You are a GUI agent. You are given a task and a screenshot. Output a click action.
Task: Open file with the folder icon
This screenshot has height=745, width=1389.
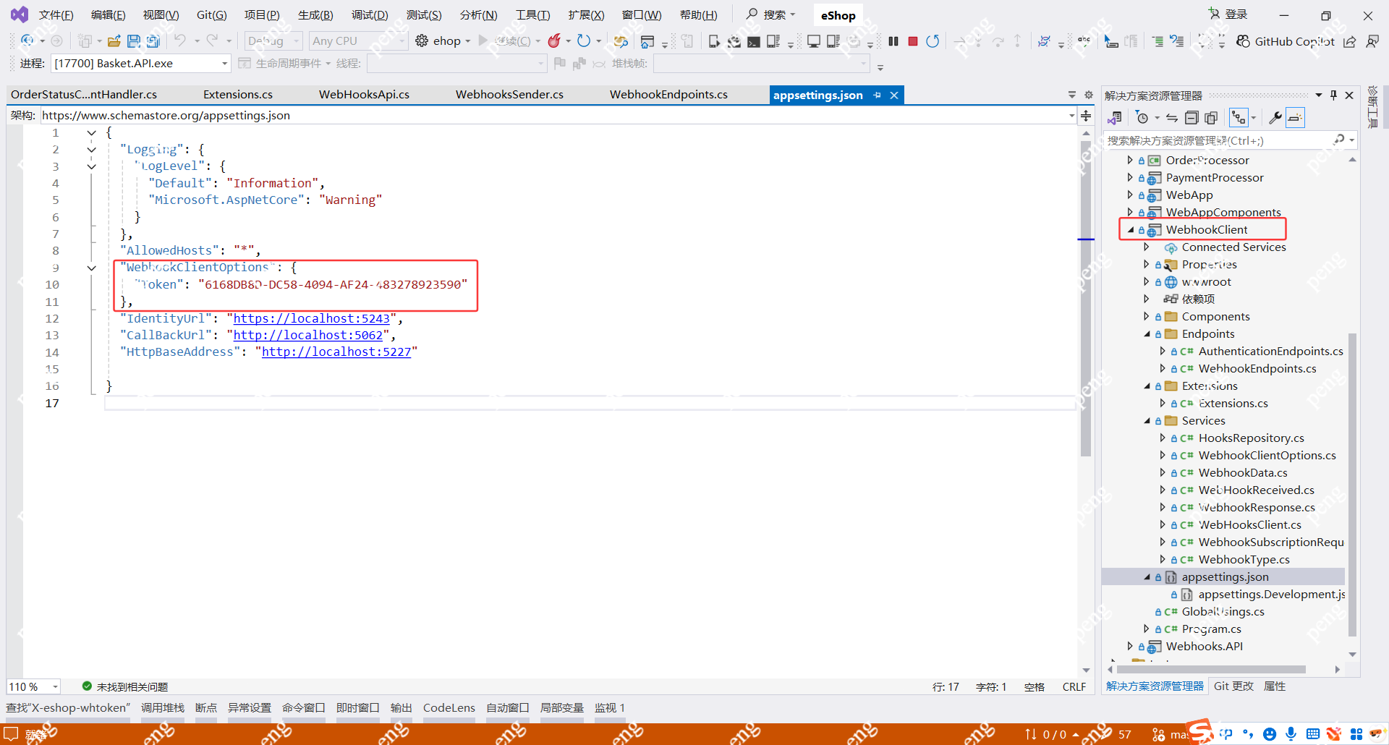114,41
